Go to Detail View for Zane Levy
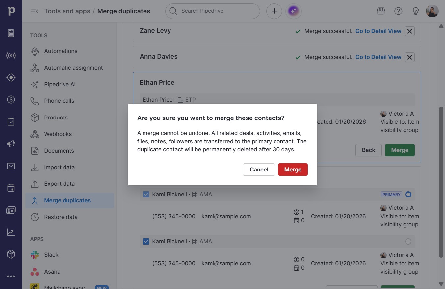 click(x=378, y=31)
